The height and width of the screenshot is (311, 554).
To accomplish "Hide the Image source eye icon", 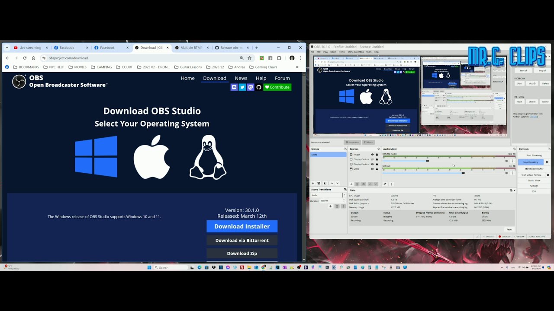I will coord(372,155).
